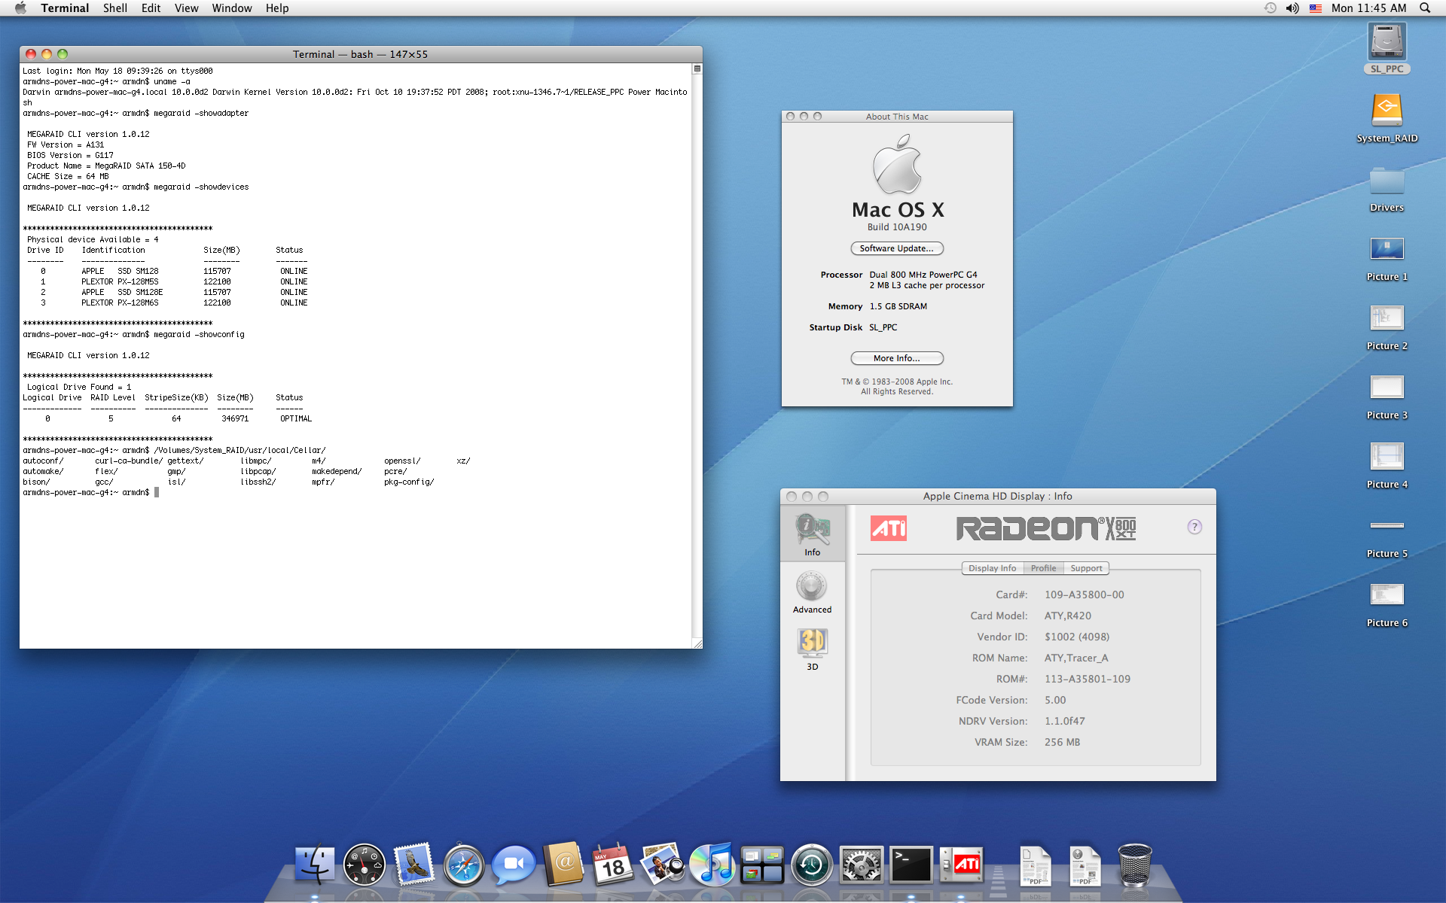This screenshot has width=1446, height=903.
Task: Launch Safari from the Dock
Action: pyautogui.click(x=464, y=865)
